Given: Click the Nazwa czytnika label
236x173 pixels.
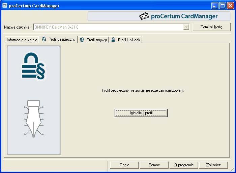Looking at the screenshot, I should 17,27.
